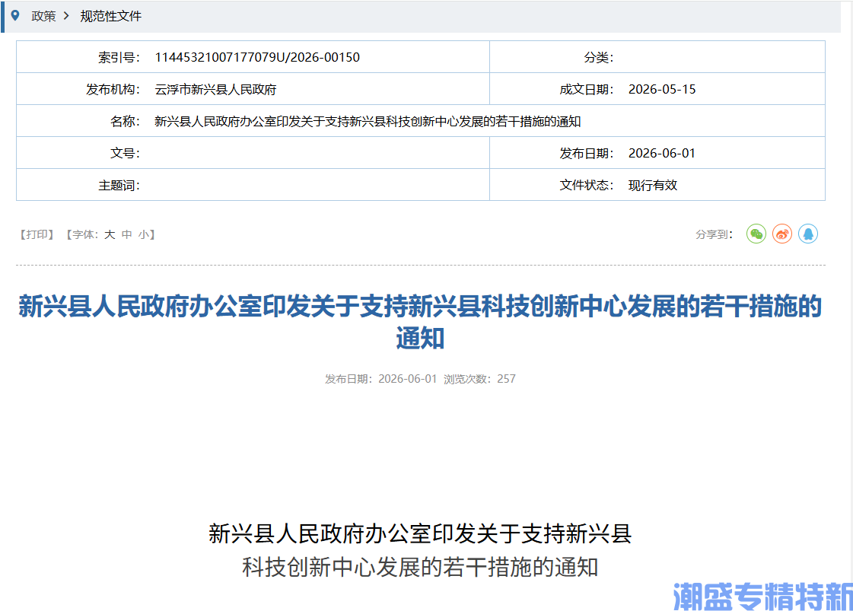
Task: Click the 主题词 label
Action: 119,186
